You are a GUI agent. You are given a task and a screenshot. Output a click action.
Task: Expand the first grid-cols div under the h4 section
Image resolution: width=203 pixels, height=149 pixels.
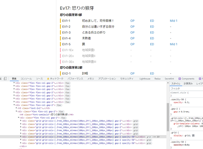pyautogui.click(x=21, y=121)
